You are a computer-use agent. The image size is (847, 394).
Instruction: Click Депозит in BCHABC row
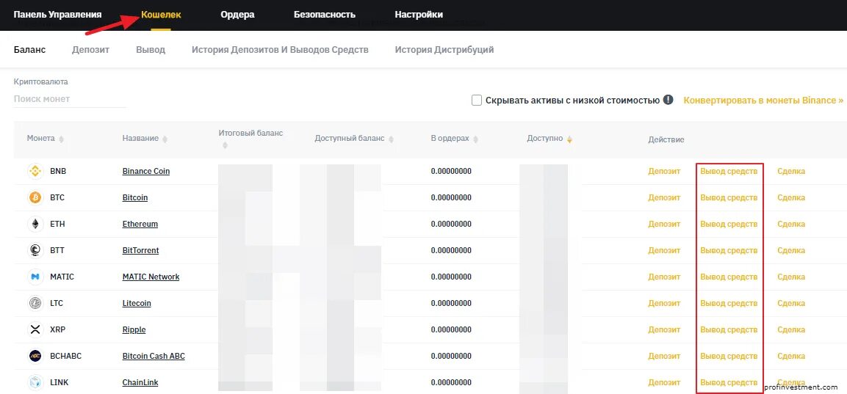pos(664,357)
